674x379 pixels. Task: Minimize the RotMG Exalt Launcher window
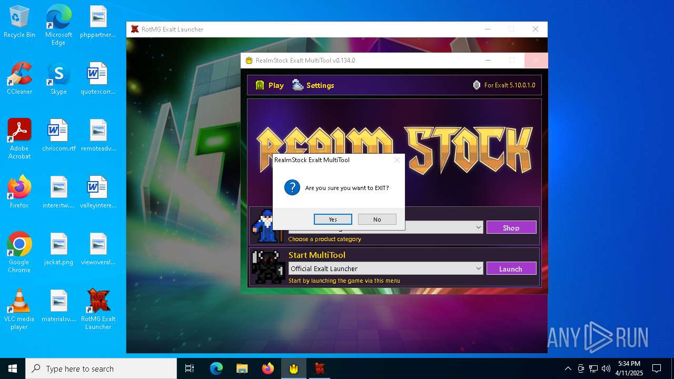coord(488,29)
